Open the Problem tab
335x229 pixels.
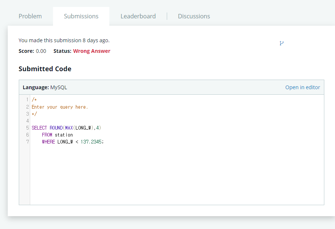pos(30,16)
